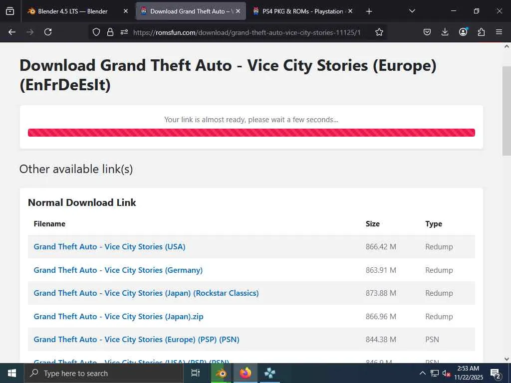The height and width of the screenshot is (383, 511).
Task: Click Other available link(s) heading
Action: tap(76, 169)
